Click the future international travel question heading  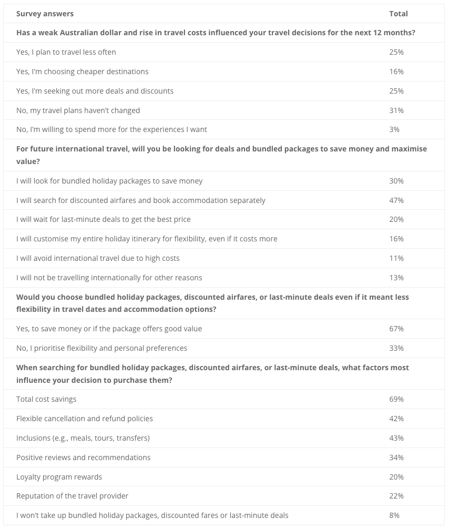[x=222, y=155]
